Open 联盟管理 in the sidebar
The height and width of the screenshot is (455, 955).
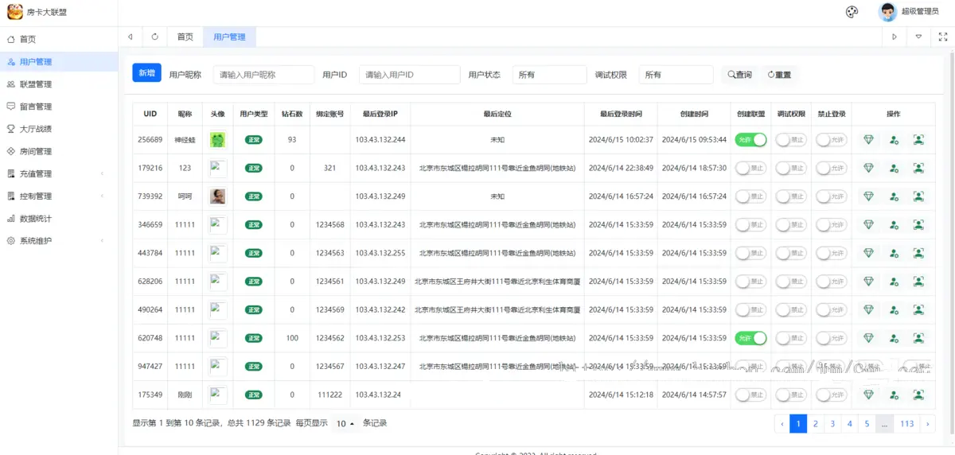(x=36, y=84)
